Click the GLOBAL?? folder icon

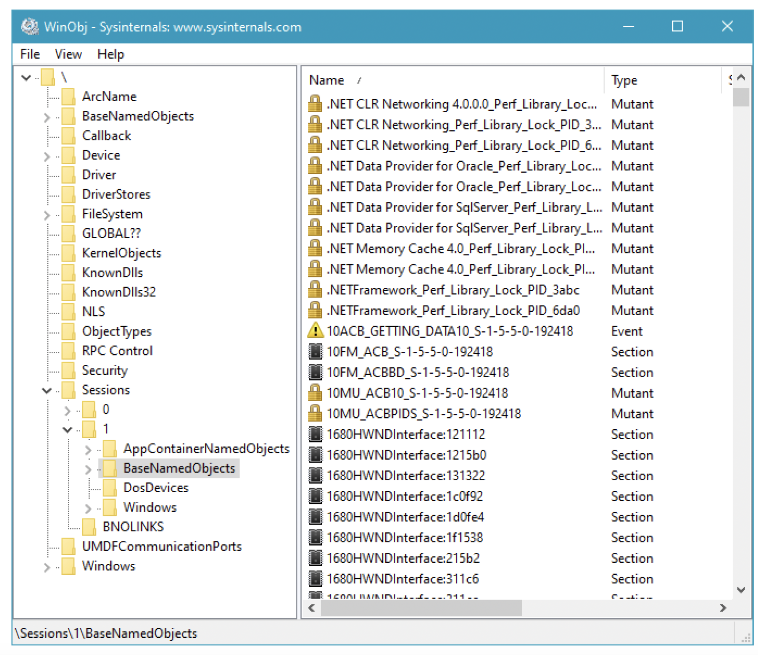pos(69,233)
